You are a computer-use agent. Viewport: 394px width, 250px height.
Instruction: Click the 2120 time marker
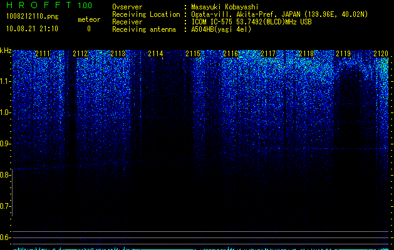pyautogui.click(x=381, y=54)
